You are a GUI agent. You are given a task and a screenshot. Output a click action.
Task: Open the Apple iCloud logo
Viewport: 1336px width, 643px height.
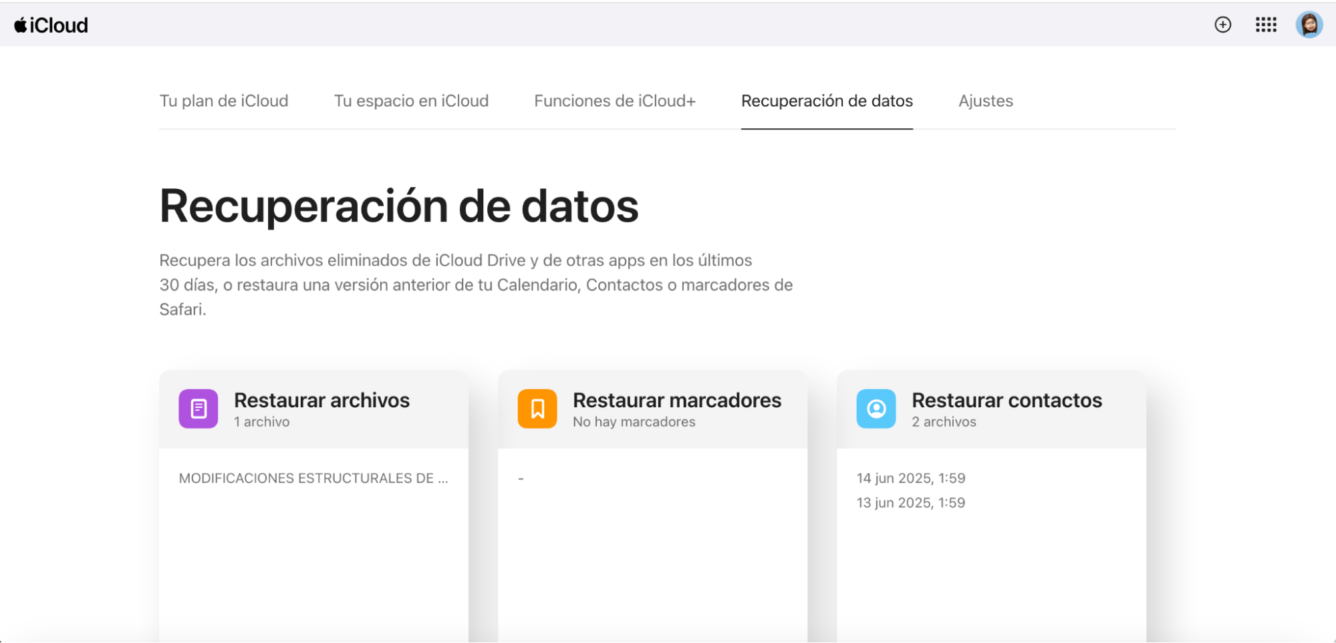(50, 25)
